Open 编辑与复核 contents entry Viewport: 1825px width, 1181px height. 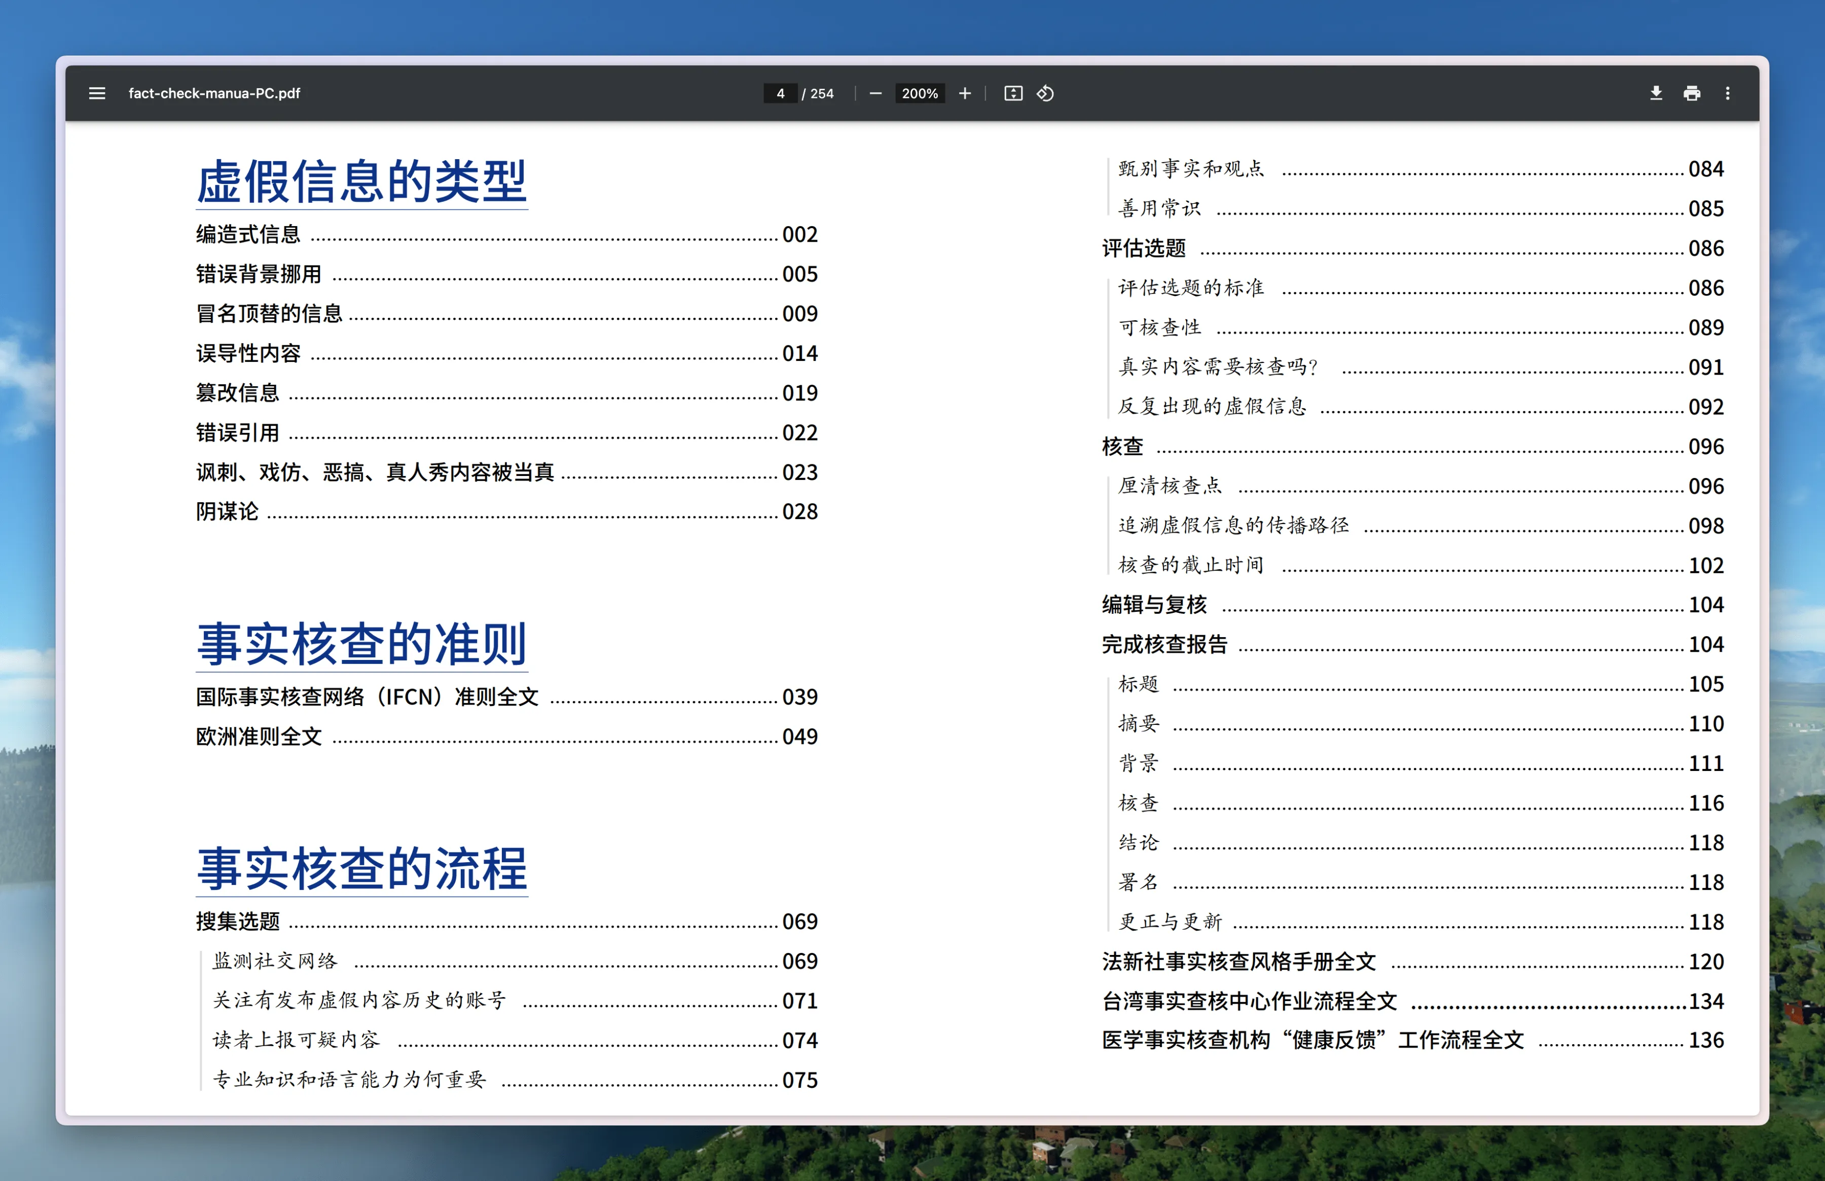click(1154, 605)
